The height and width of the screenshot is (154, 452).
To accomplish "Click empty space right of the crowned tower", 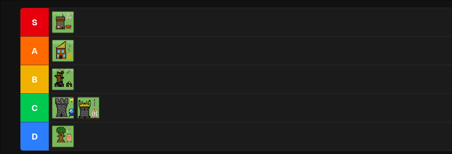I will pyautogui.click(x=247, y=108).
